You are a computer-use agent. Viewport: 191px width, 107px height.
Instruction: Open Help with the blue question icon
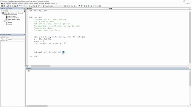coord(44,6)
